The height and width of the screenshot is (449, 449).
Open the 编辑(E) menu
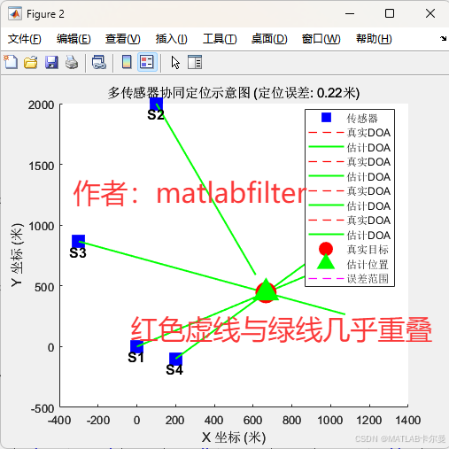[74, 39]
